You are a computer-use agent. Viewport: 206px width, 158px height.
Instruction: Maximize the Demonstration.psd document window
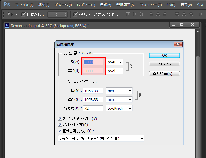tap(182, 25)
